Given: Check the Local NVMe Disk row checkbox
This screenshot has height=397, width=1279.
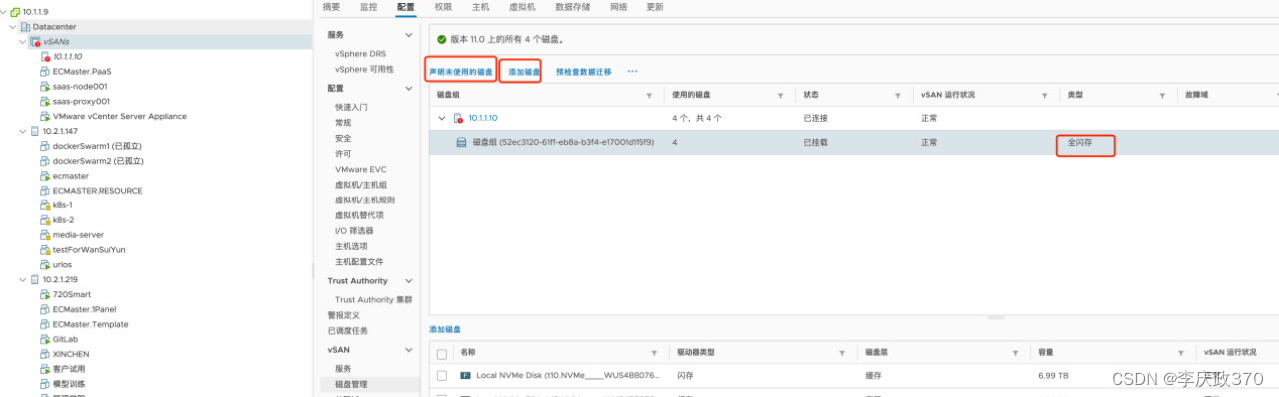Looking at the screenshot, I should 442,375.
